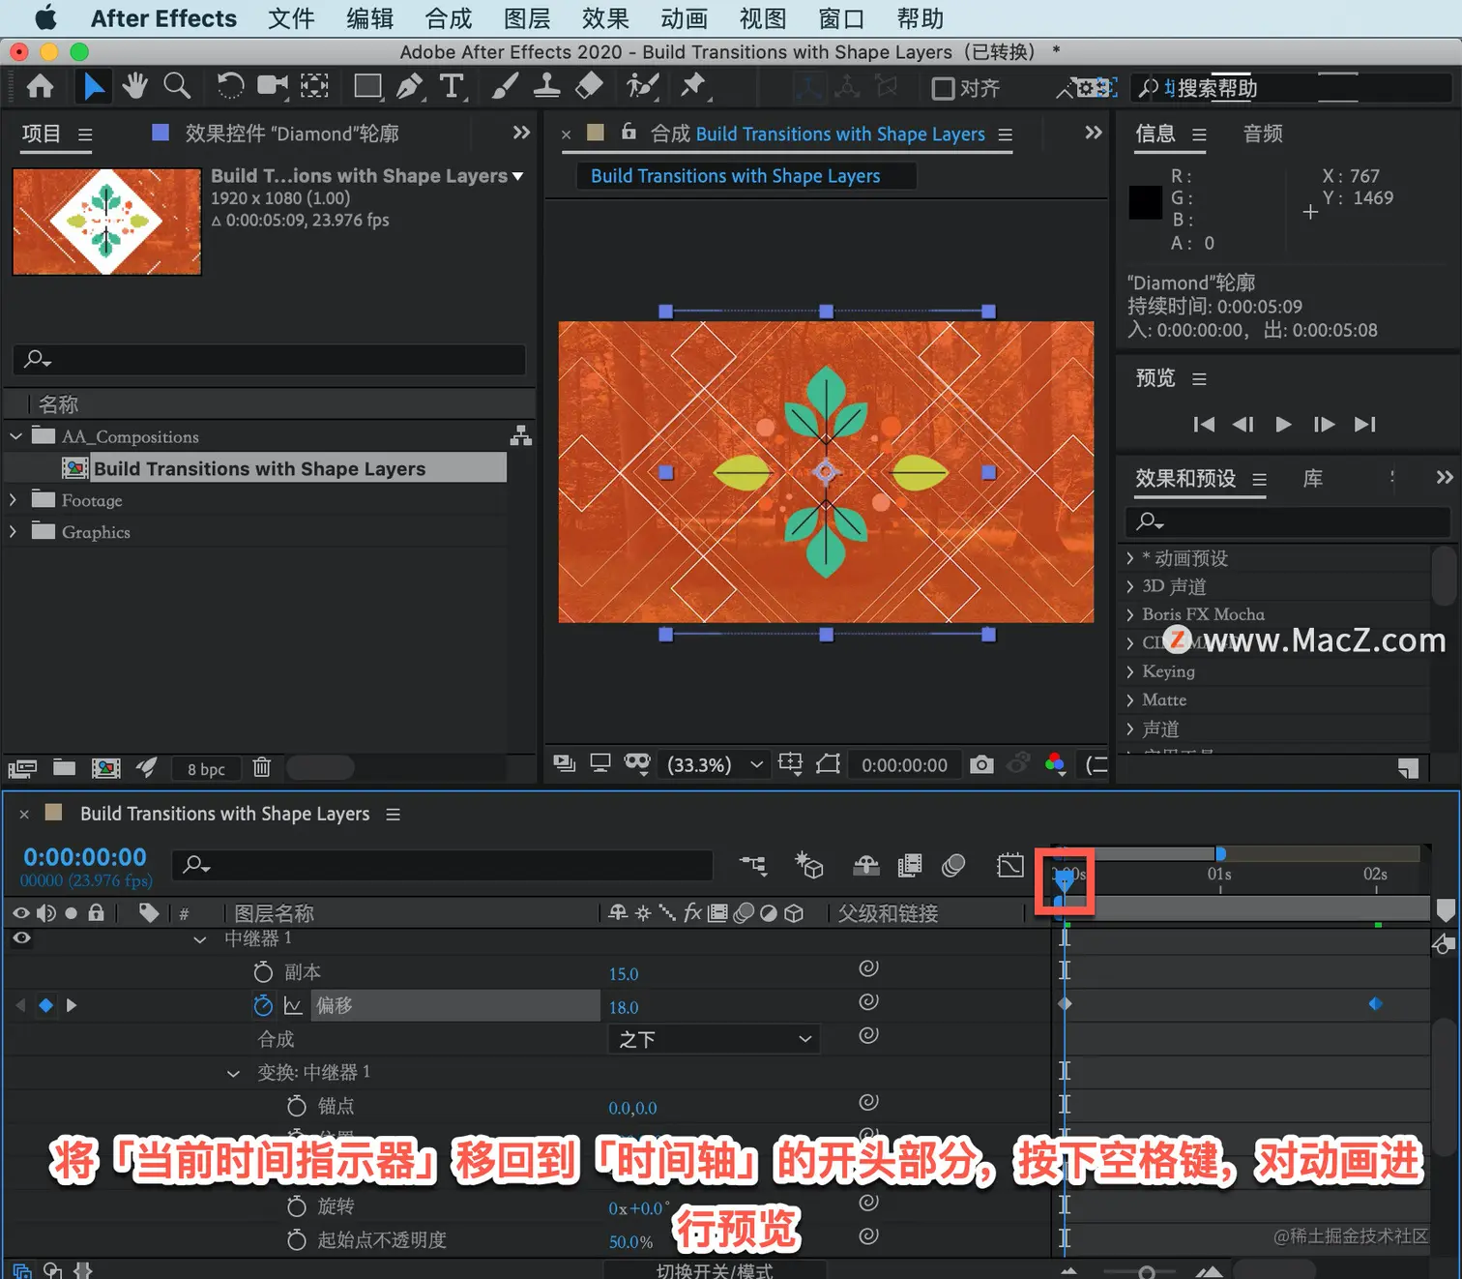Click the 8 bpc color depth button
Image resolution: width=1462 pixels, height=1279 pixels.
click(206, 769)
